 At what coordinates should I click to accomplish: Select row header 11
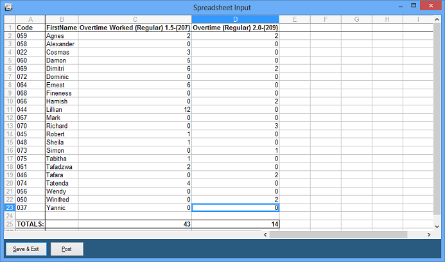tap(10, 110)
